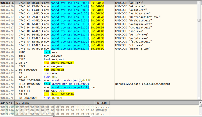Select immediate value 0x1B4DD8
202x117 pixels.
(x=97, y=3)
